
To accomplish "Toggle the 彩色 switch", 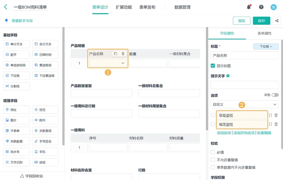I will click(x=275, y=95).
